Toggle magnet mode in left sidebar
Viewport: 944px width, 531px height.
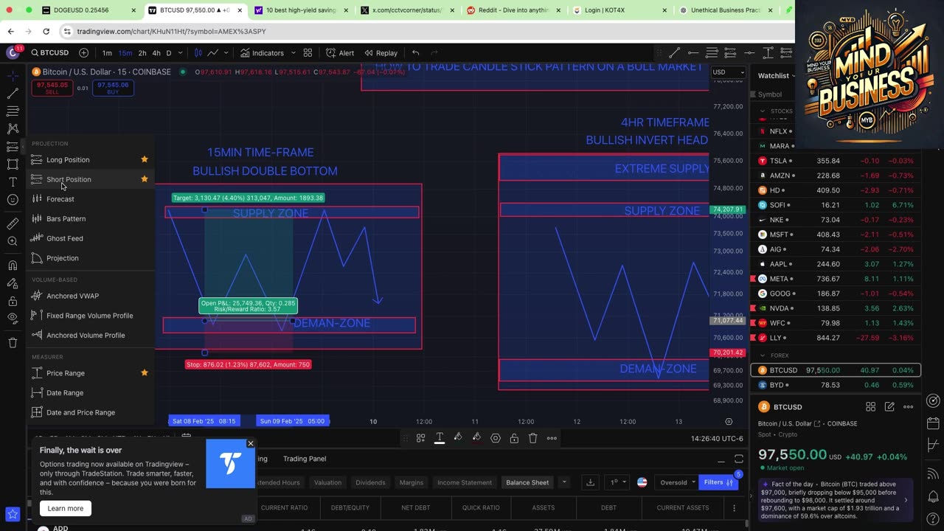pos(13,265)
